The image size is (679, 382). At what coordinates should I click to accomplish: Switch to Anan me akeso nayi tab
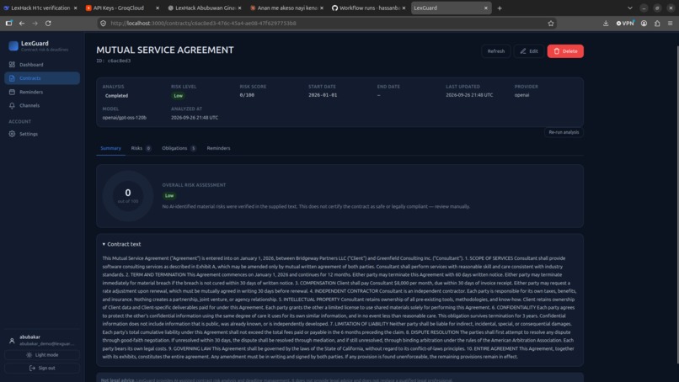click(x=286, y=8)
